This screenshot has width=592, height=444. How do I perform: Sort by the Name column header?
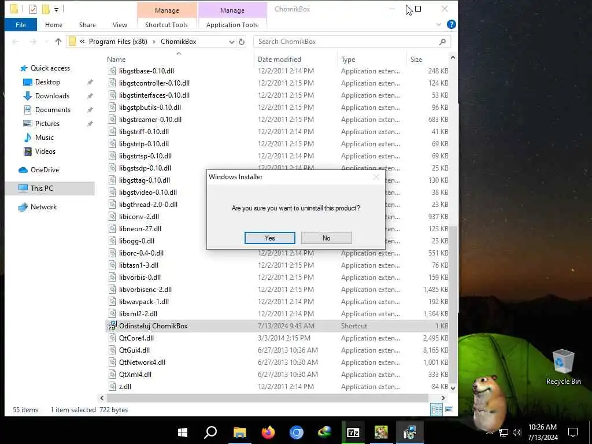[116, 60]
